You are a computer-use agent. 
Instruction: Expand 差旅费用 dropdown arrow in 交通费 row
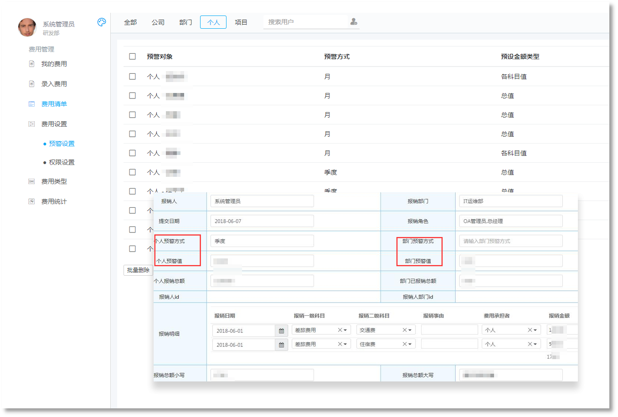345,330
